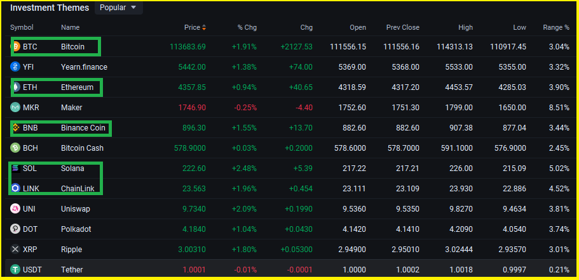Viewport: 579px width, 280px height.
Task: Click the Polkadot DOT icon
Action: [x=15, y=229]
